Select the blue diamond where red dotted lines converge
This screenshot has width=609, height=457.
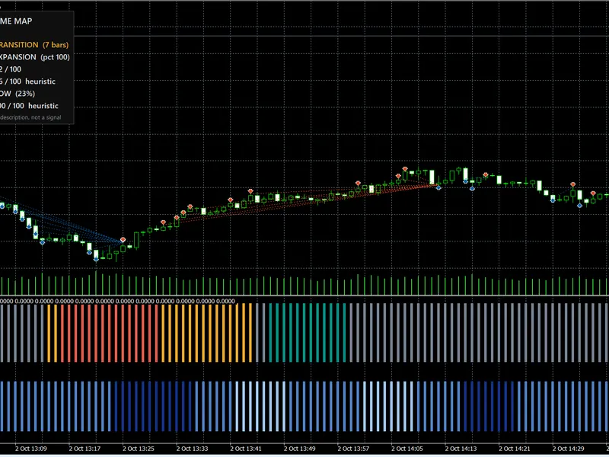tap(438, 188)
